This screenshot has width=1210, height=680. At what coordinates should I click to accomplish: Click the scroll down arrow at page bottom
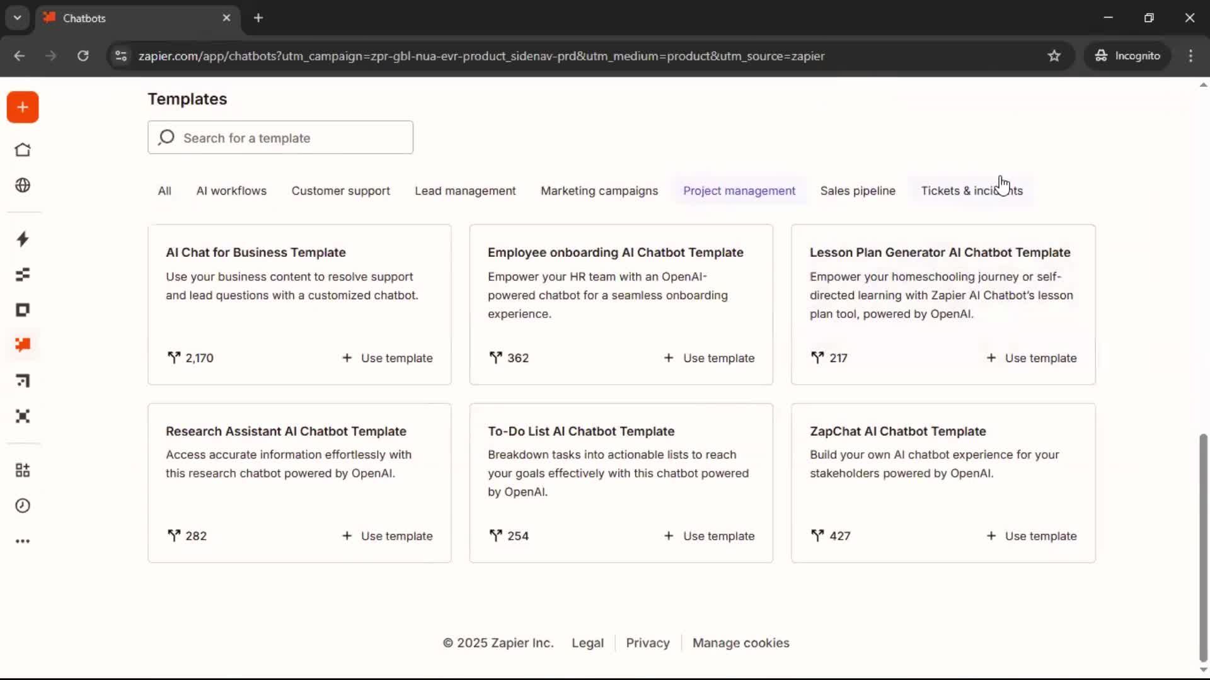[x=1203, y=671]
